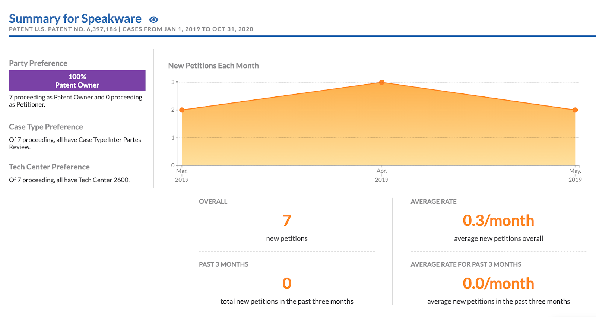Select the Mar. 2019 data point
Screen dimensions: 596x317
[182, 110]
